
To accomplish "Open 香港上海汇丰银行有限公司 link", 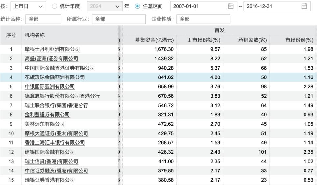I will pos(55,142).
